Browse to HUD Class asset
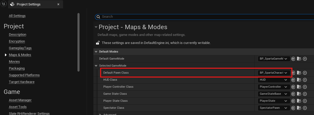The image size is (314, 115). tap(299, 80)
